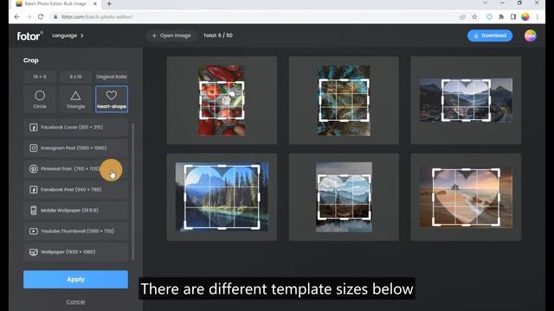This screenshot has height=311, width=554.
Task: Click the Open Image button
Action: [x=171, y=35]
